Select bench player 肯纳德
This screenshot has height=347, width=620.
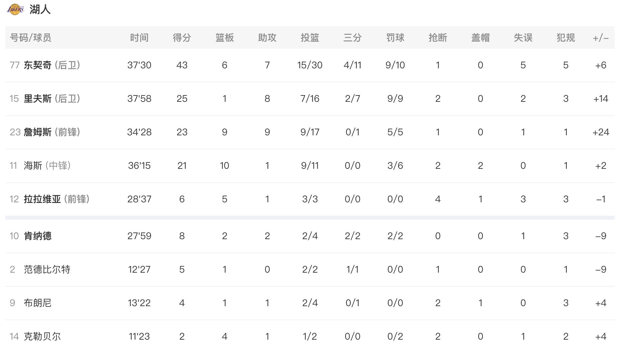pos(37,236)
